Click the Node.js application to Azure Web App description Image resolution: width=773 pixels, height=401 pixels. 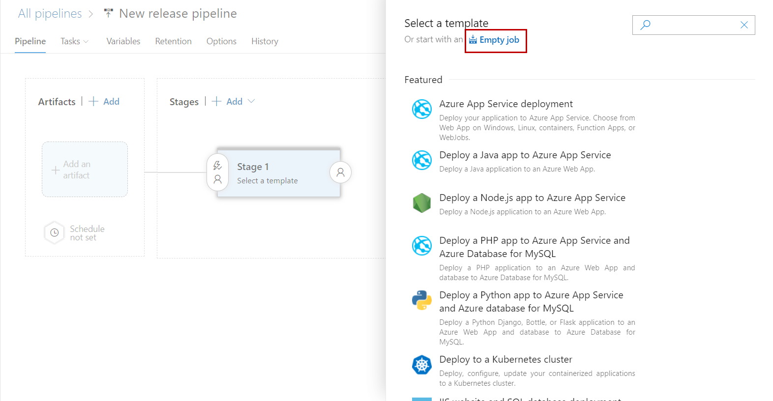[522, 212]
